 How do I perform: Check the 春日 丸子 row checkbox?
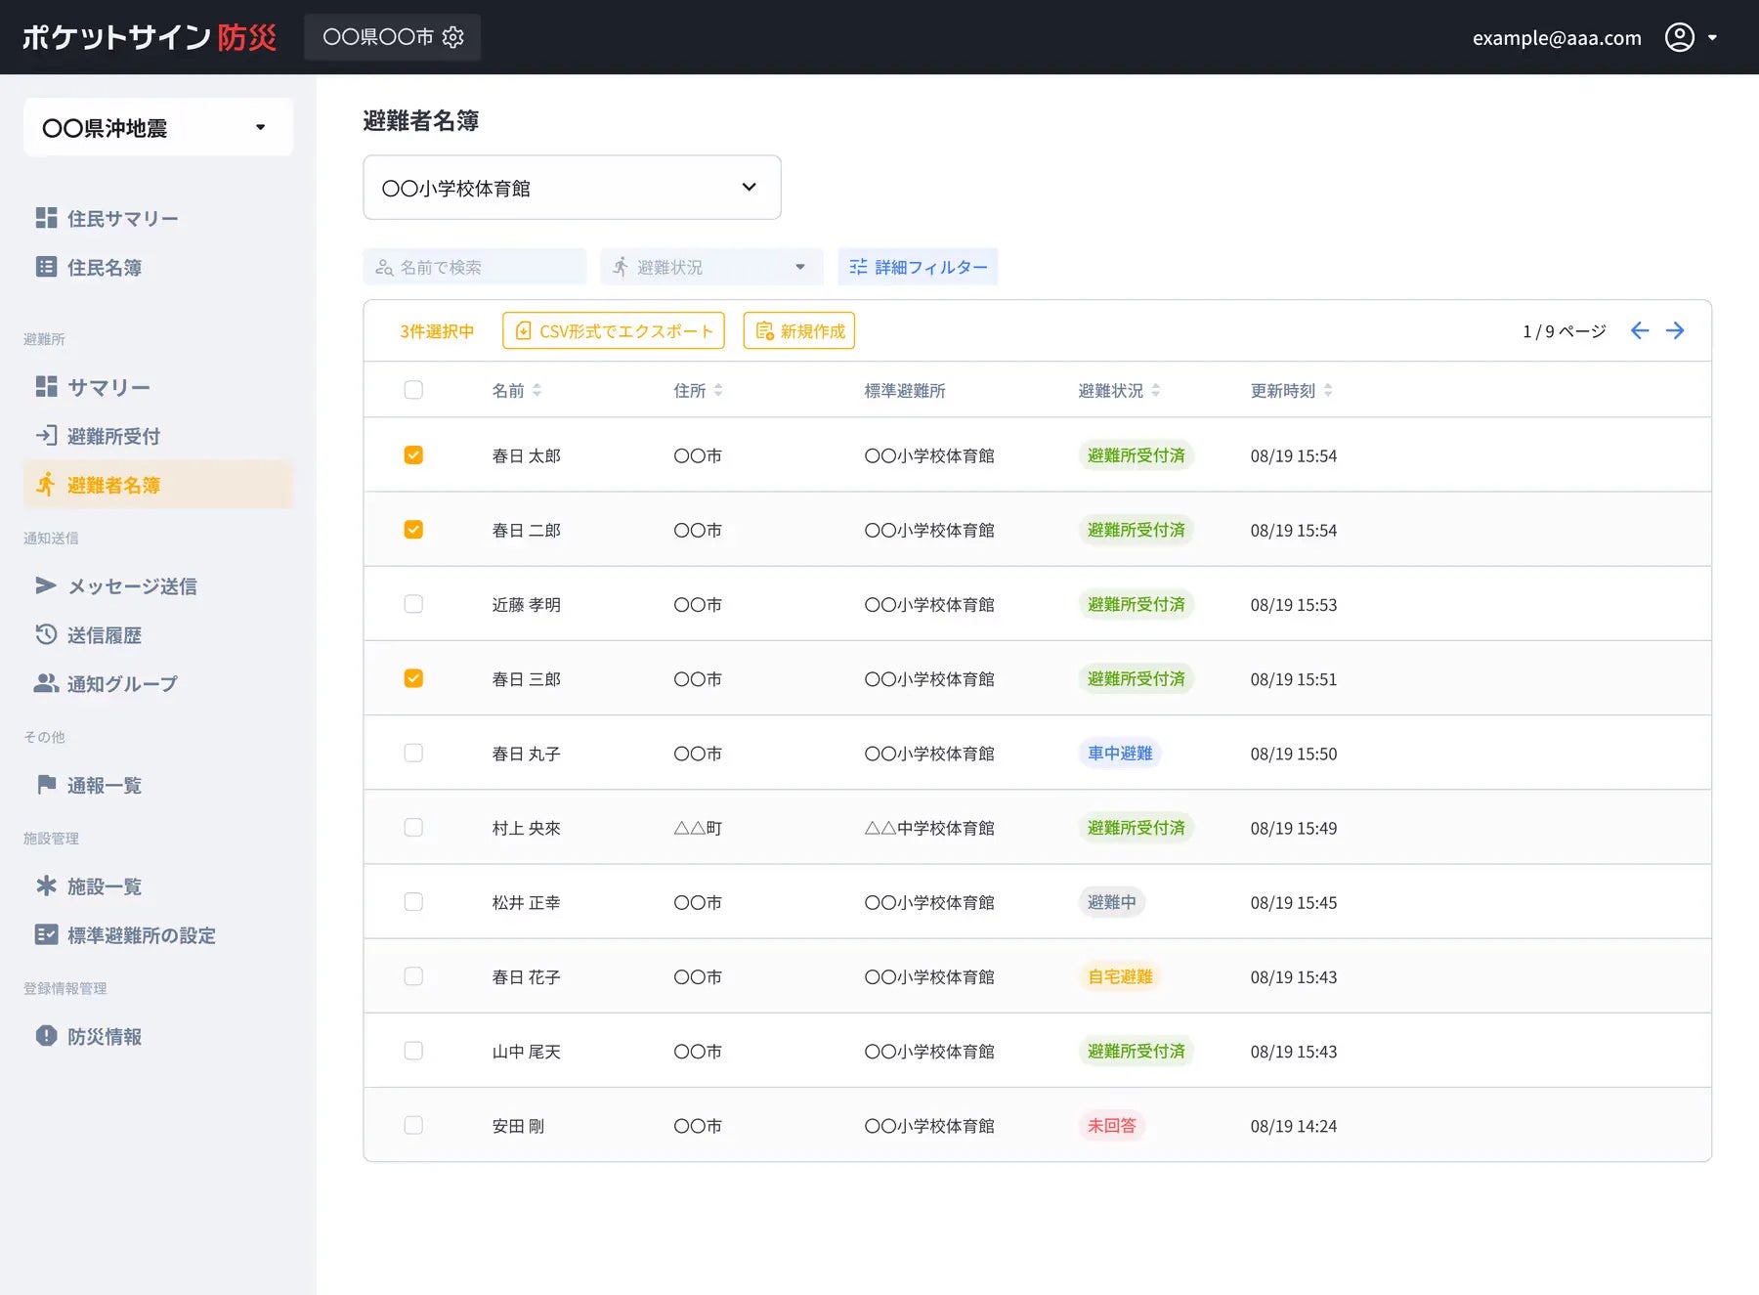point(413,753)
